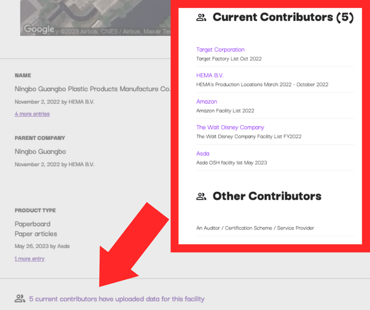The width and height of the screenshot is (370, 310).
Task: Select the Amazon contributor link
Action: tap(207, 102)
